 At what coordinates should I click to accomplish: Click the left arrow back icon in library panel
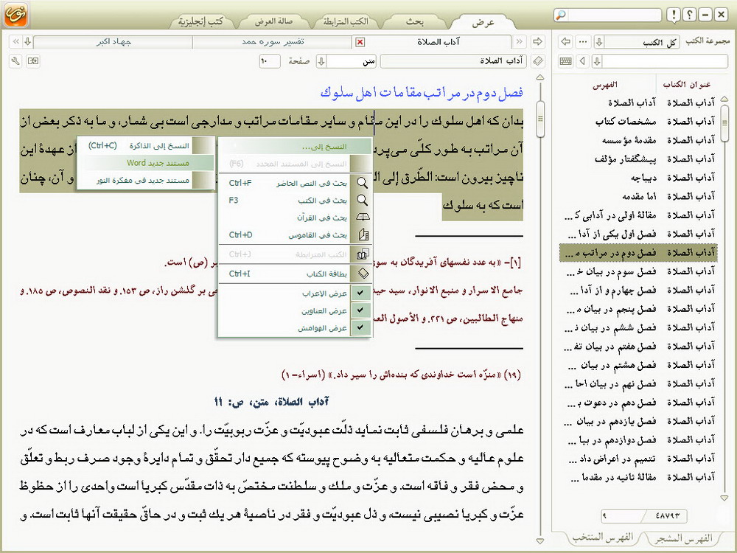(566, 42)
